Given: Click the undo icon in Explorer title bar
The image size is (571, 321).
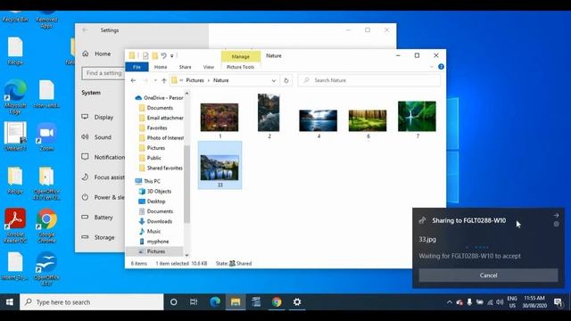Looking at the screenshot, I should [x=163, y=55].
